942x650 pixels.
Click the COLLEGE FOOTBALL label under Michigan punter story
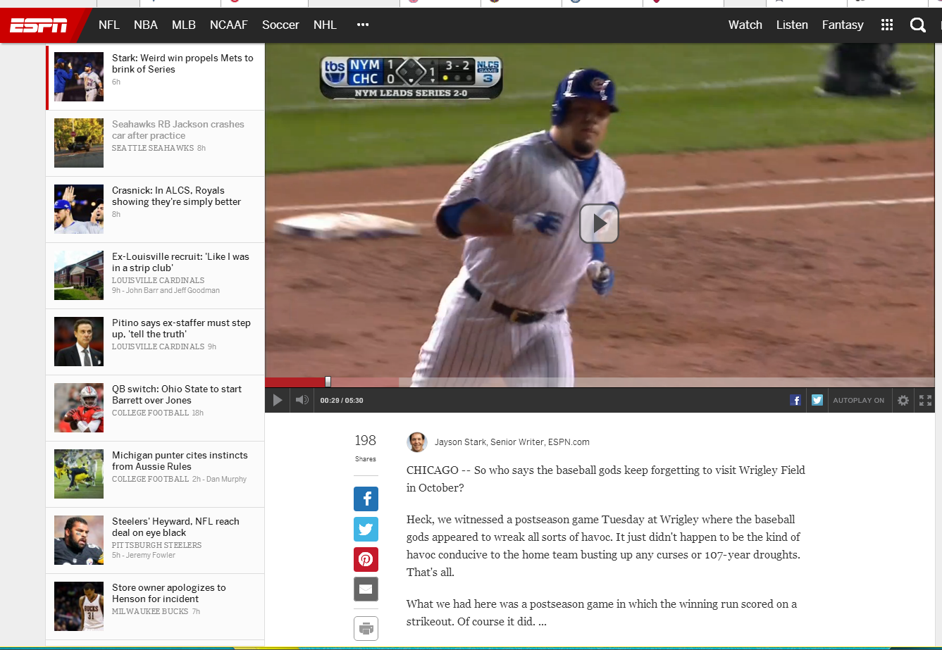tap(150, 479)
